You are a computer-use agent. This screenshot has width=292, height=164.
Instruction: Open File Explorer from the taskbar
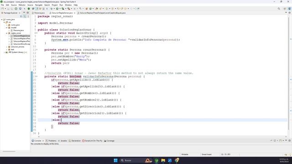pyautogui.click(x=163, y=160)
